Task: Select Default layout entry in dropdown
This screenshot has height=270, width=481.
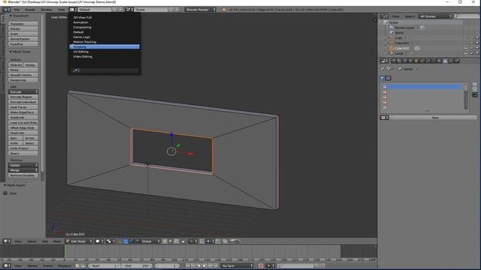Action: [x=104, y=32]
